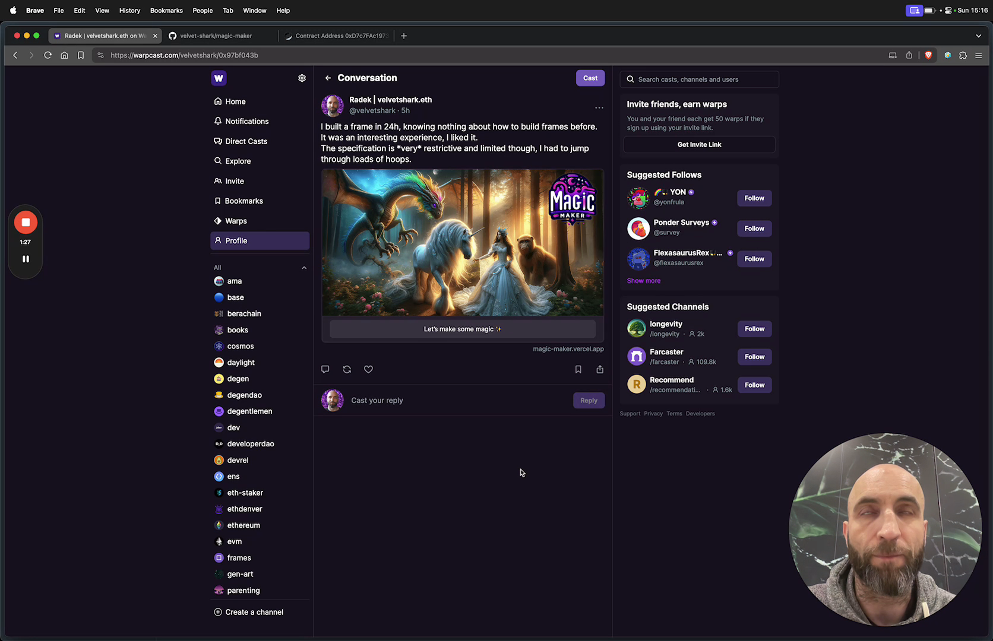This screenshot has height=641, width=993.
Task: Select Profile in sidebar
Action: pyautogui.click(x=260, y=240)
